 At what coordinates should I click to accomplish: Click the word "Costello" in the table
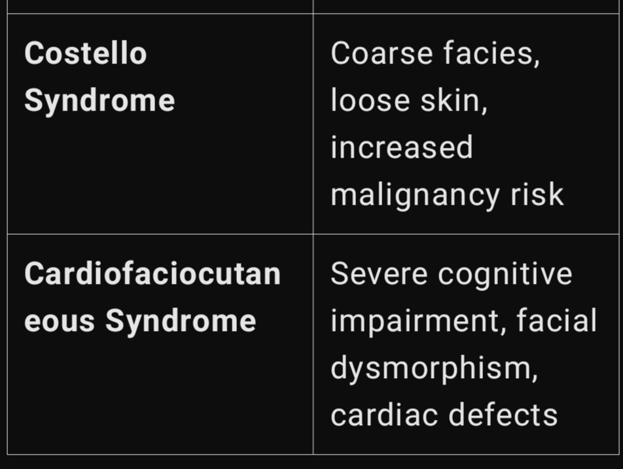tap(85, 54)
